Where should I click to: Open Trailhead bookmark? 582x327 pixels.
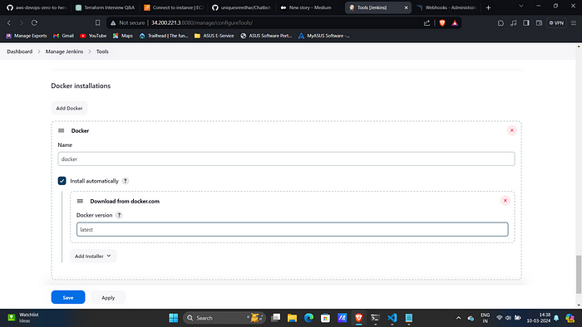[x=164, y=36]
